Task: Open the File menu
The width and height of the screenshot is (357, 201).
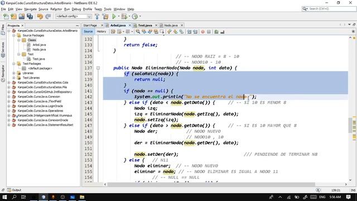Action: click(x=3, y=9)
